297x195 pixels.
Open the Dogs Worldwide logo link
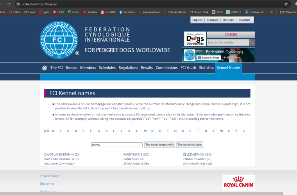(x=195, y=39)
